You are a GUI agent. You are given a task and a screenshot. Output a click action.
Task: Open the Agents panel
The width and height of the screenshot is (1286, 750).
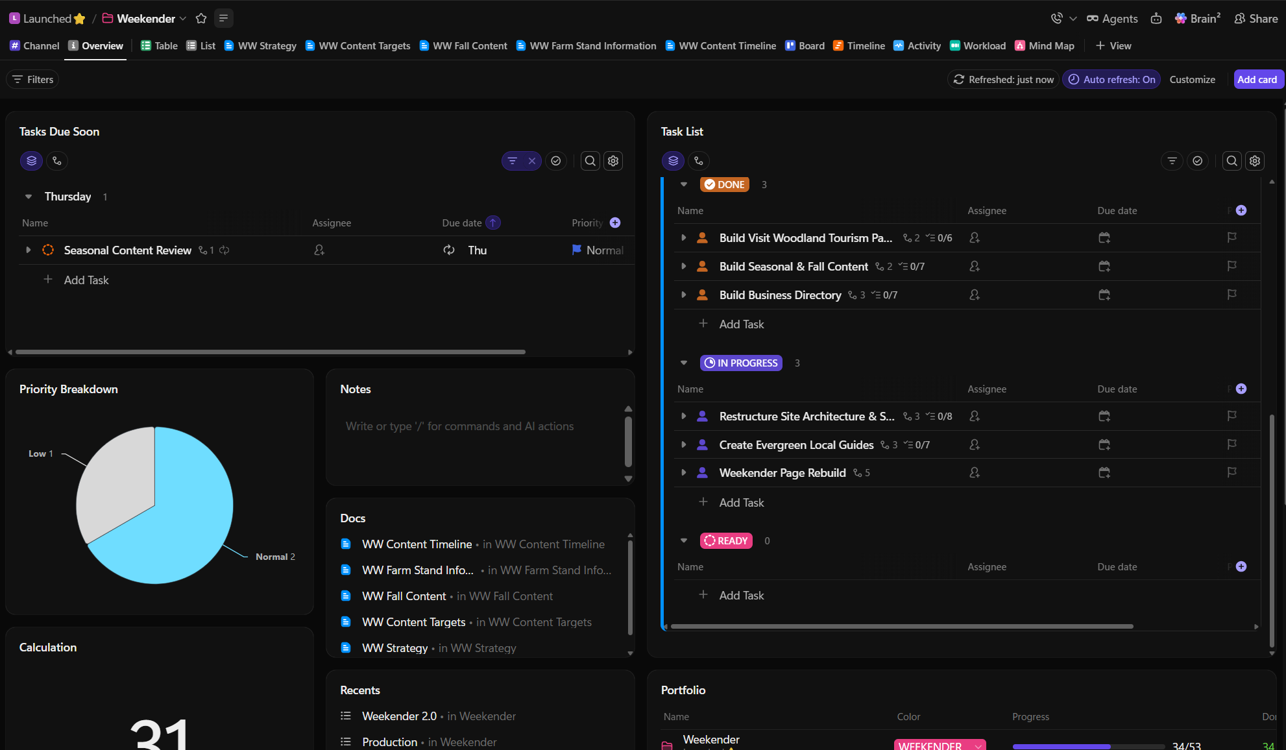click(1112, 18)
